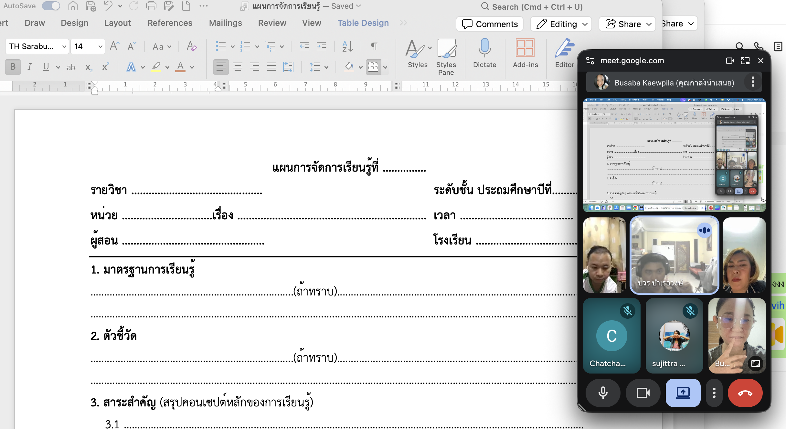Viewport: 786px width, 429px height.
Task: Expand the Styles gallery arrow
Action: point(430,48)
